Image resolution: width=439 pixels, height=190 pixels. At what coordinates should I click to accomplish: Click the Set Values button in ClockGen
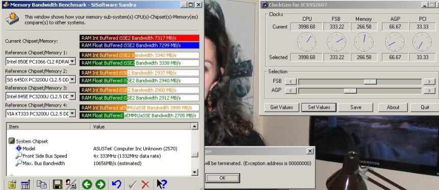point(319,107)
